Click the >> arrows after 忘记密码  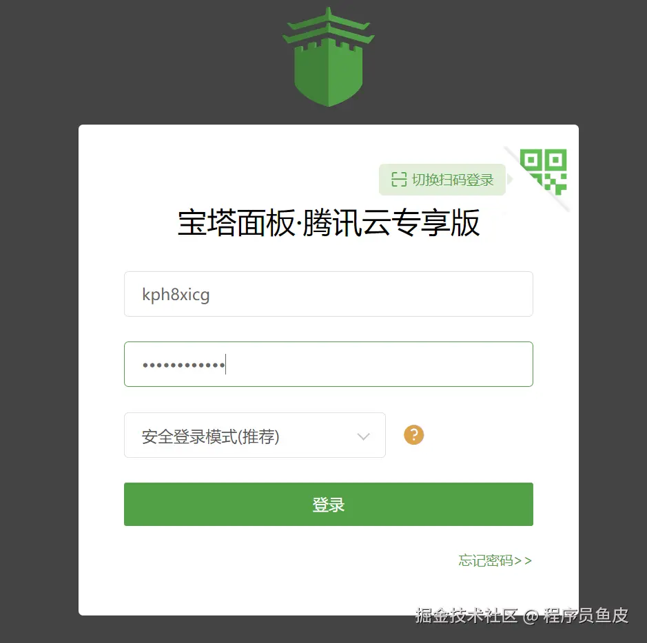click(x=523, y=560)
